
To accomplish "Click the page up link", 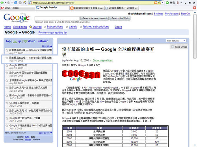I will point(47,46).
